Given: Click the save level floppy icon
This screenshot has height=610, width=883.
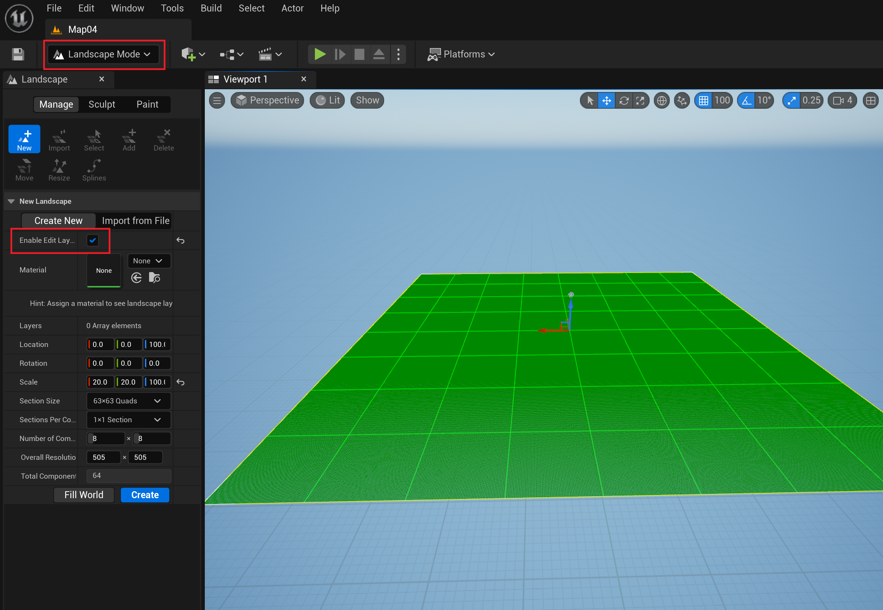Looking at the screenshot, I should [18, 54].
